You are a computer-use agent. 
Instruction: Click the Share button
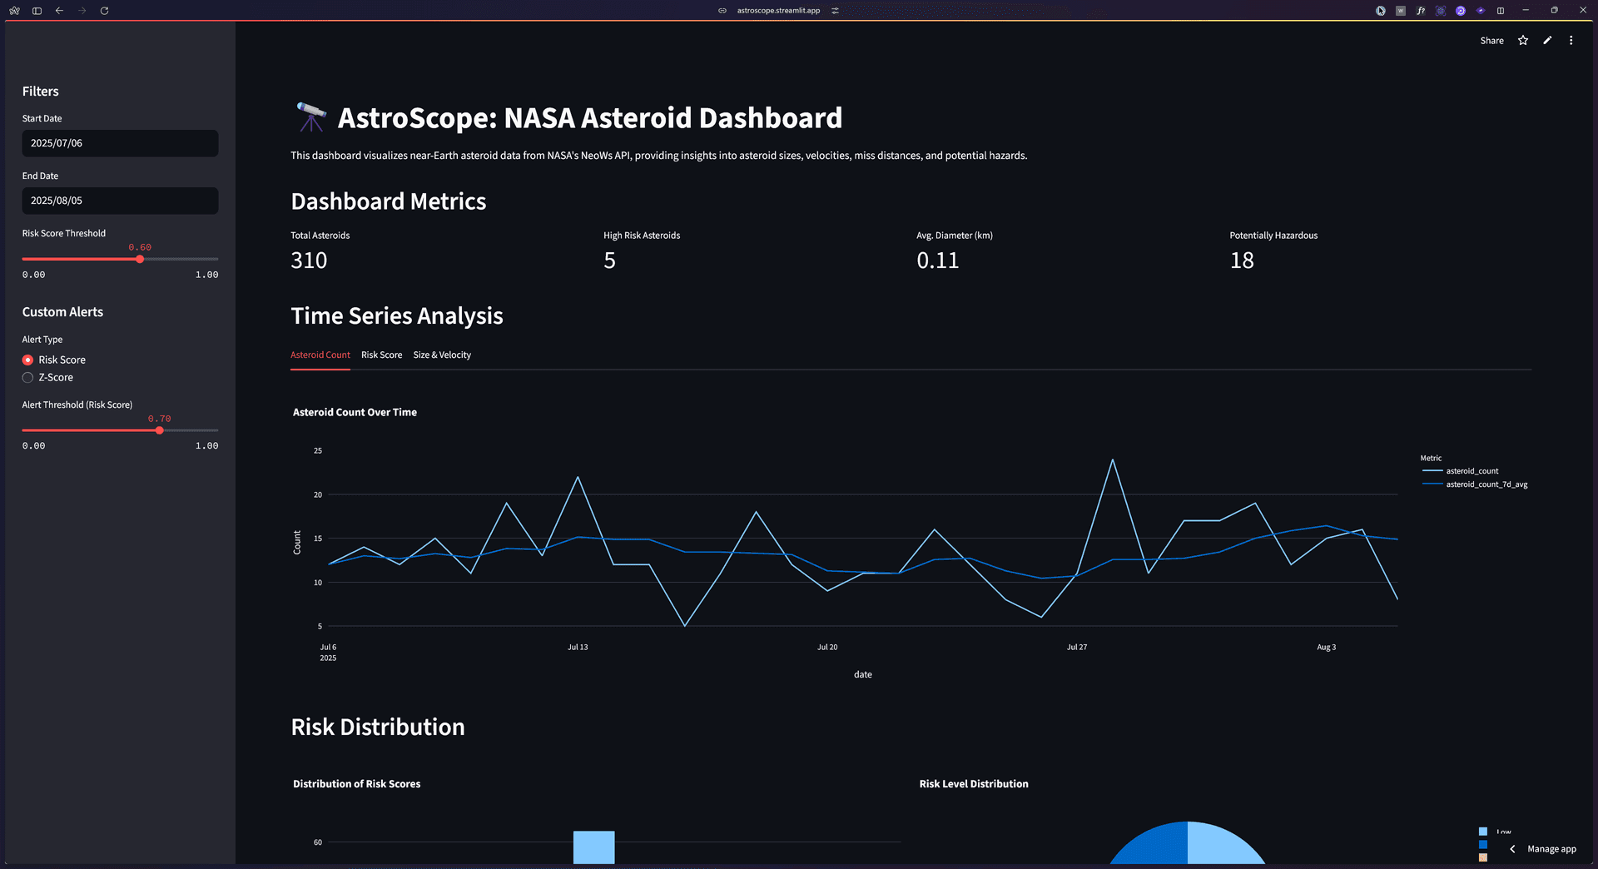[x=1491, y=41]
